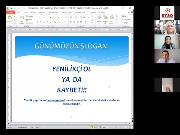
Task: Click the Format Painter brush icon
Action: click(15, 23)
